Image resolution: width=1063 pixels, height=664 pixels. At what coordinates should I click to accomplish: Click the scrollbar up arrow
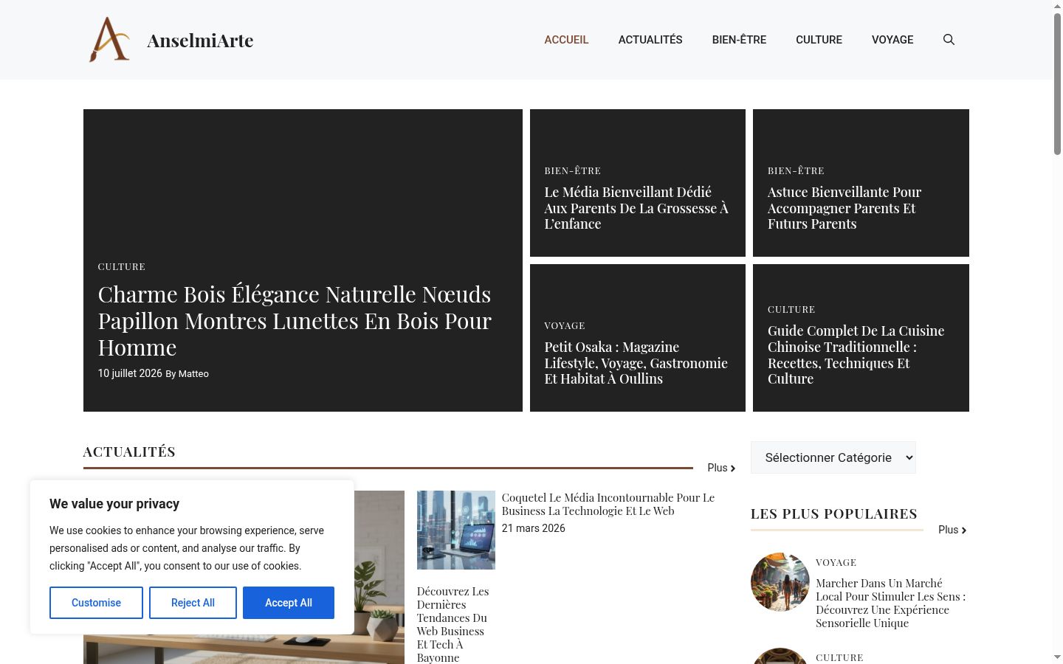coord(1057,6)
